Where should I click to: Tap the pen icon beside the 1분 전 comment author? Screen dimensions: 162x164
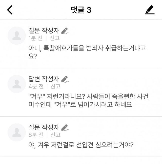tap(65, 31)
